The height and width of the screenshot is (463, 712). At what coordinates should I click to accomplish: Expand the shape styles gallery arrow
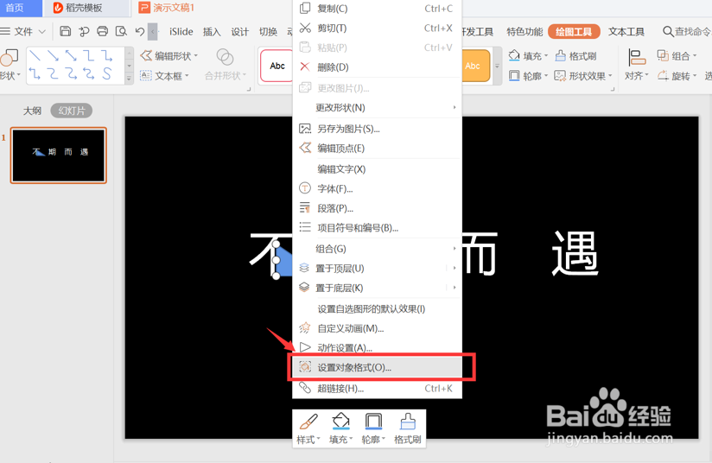(x=497, y=66)
